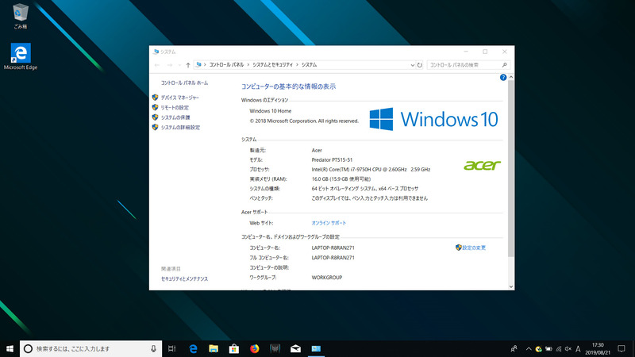Select the 16.0 GB RAM value
Viewport: 635px width, 357px height.
(341, 179)
